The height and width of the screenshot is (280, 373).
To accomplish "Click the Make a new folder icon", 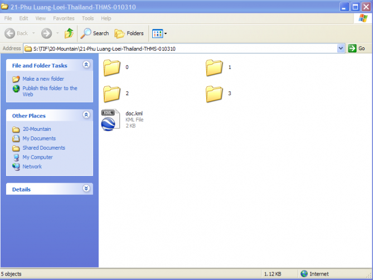I will [x=16, y=79].
